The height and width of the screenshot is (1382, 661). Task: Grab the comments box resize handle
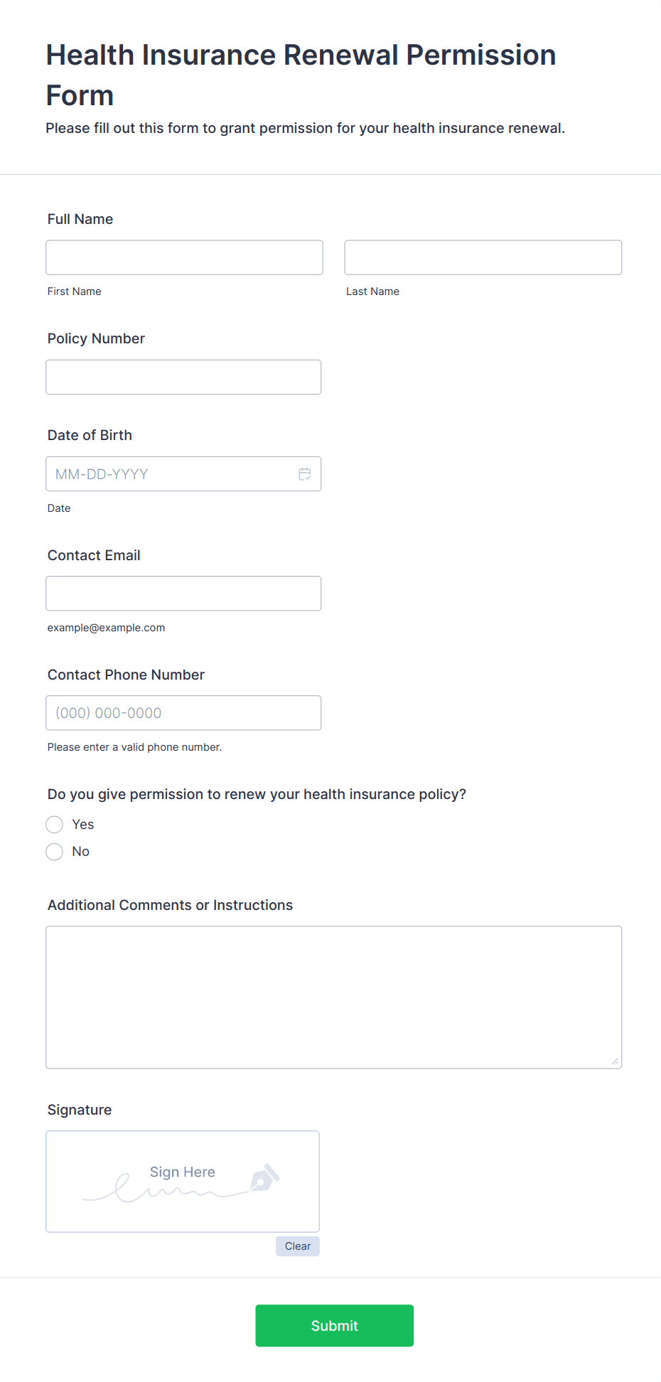point(614,1061)
